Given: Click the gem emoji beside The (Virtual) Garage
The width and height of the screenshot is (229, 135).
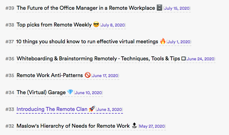Looking at the screenshot, I should point(70,92).
